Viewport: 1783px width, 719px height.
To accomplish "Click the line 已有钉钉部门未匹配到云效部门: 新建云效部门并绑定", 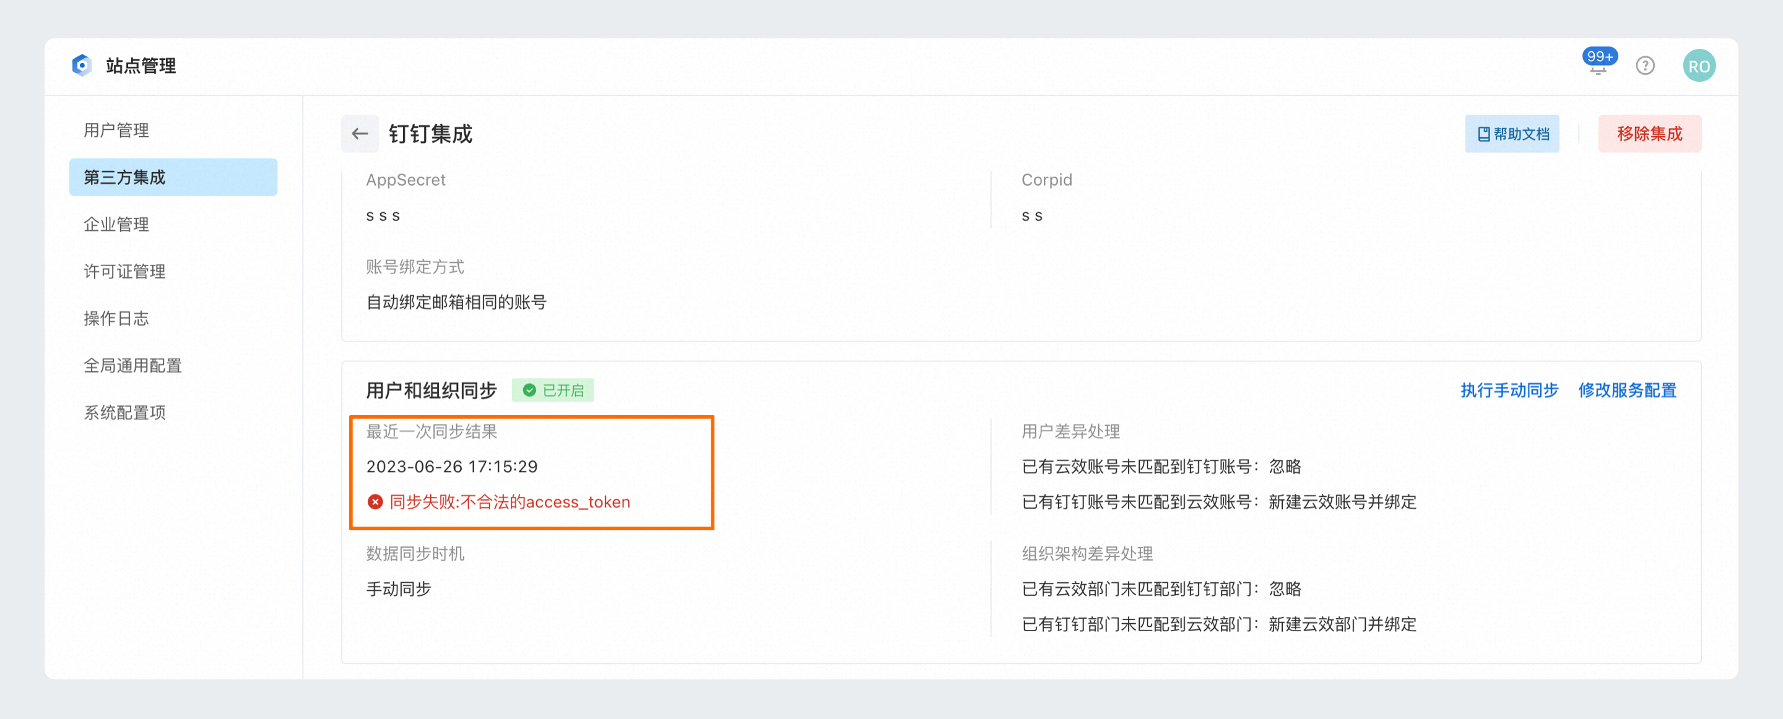I will tap(1219, 624).
